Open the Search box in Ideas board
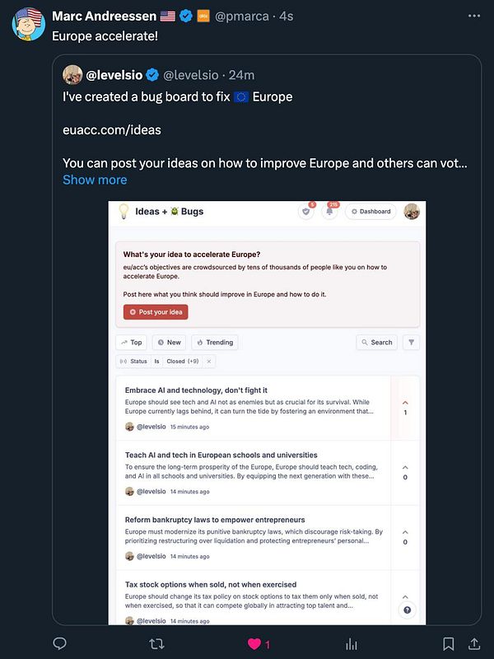The image size is (494, 659). (x=377, y=343)
